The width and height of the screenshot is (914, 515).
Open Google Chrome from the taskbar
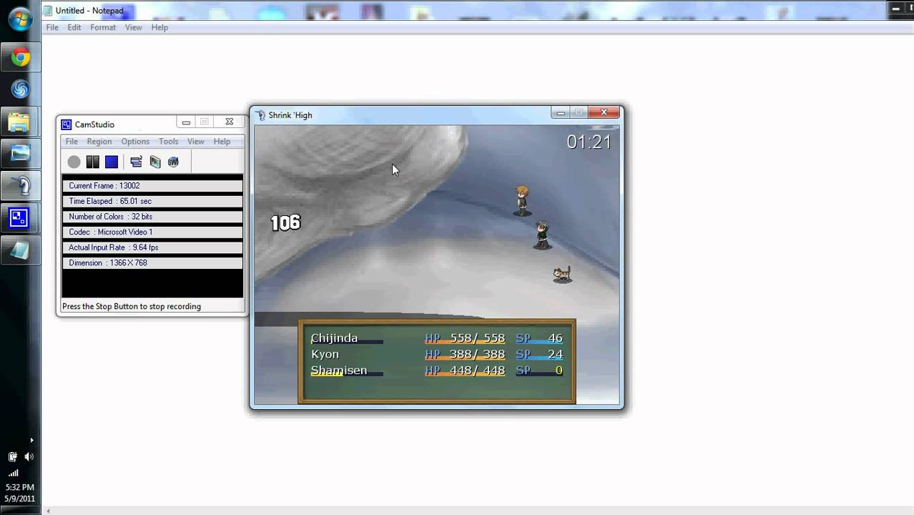tap(20, 58)
